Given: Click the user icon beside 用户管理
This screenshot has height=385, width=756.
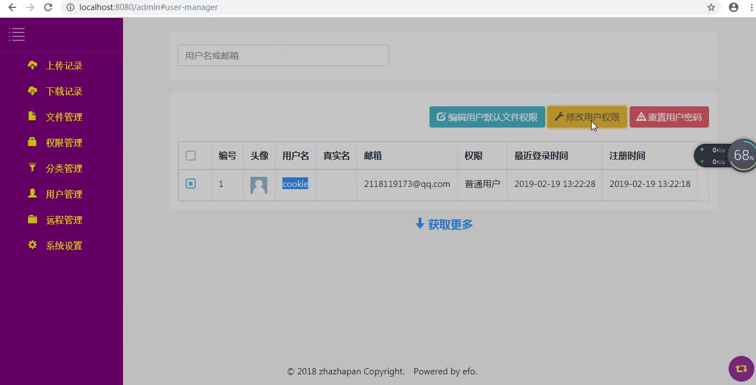Looking at the screenshot, I should point(32,194).
